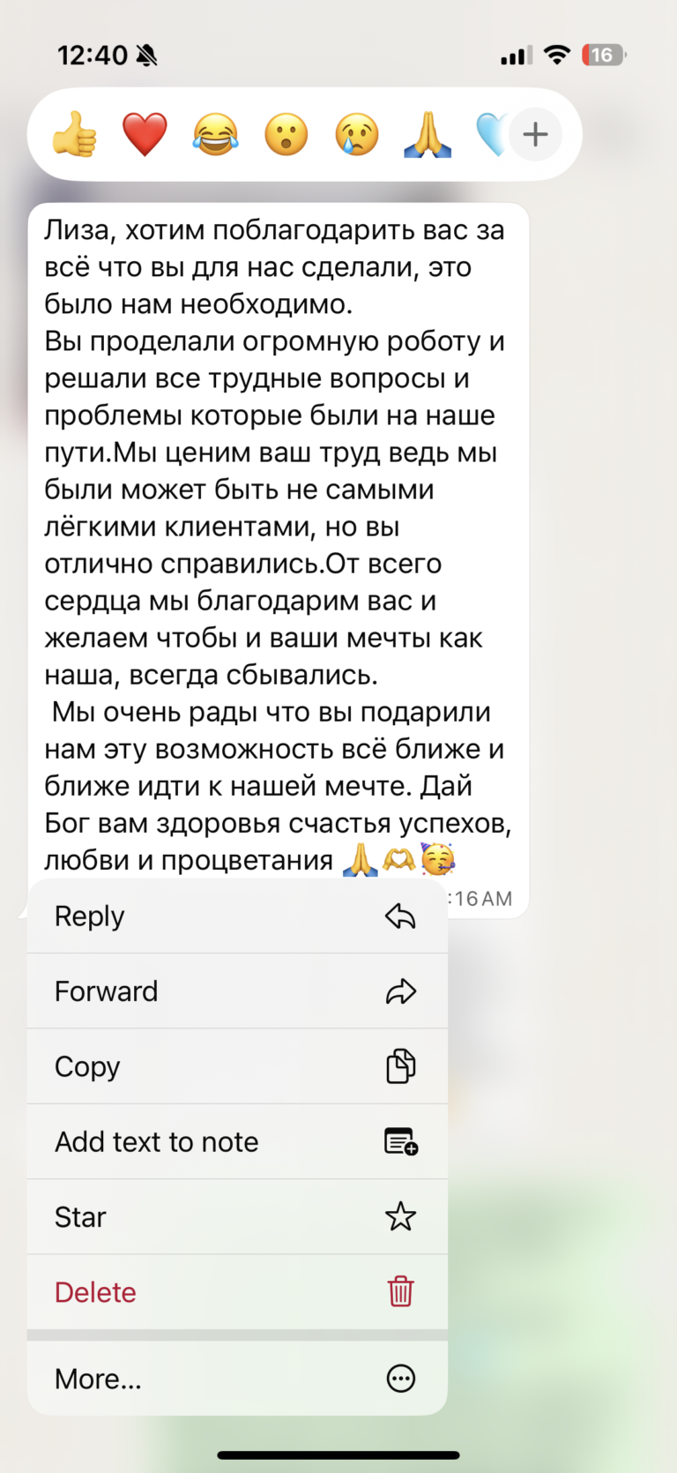Delete the message
This screenshot has width=677, height=1473.
95,1291
